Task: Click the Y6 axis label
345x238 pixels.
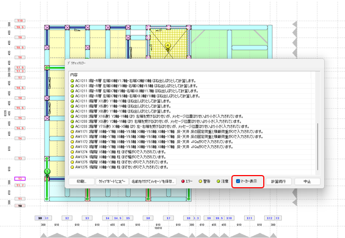Action: point(20,98)
